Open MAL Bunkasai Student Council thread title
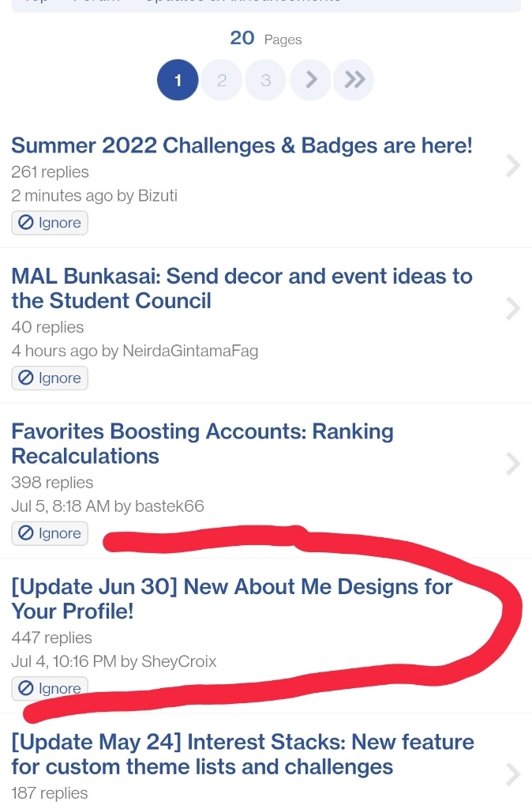The image size is (532, 809). click(x=242, y=288)
